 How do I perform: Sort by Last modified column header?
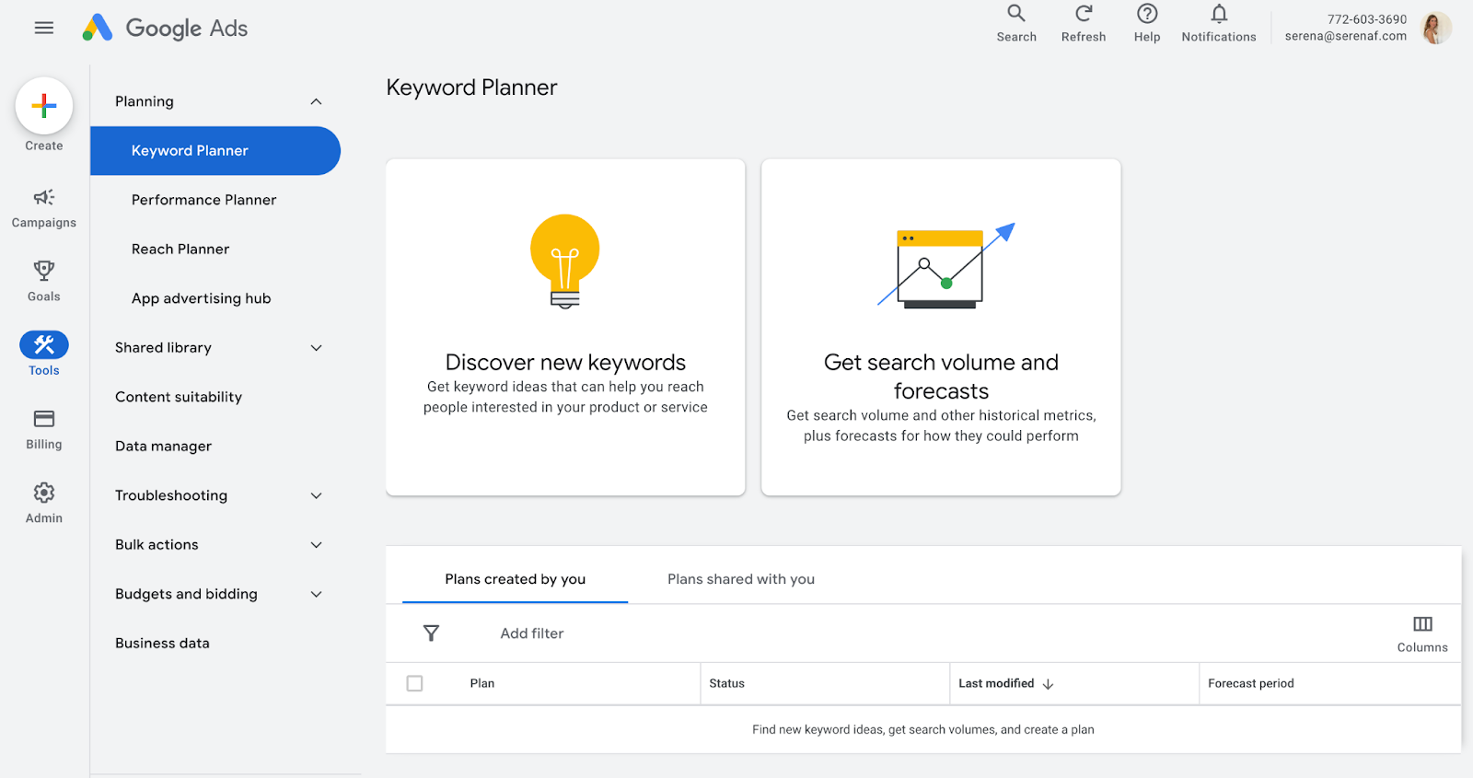tap(996, 684)
